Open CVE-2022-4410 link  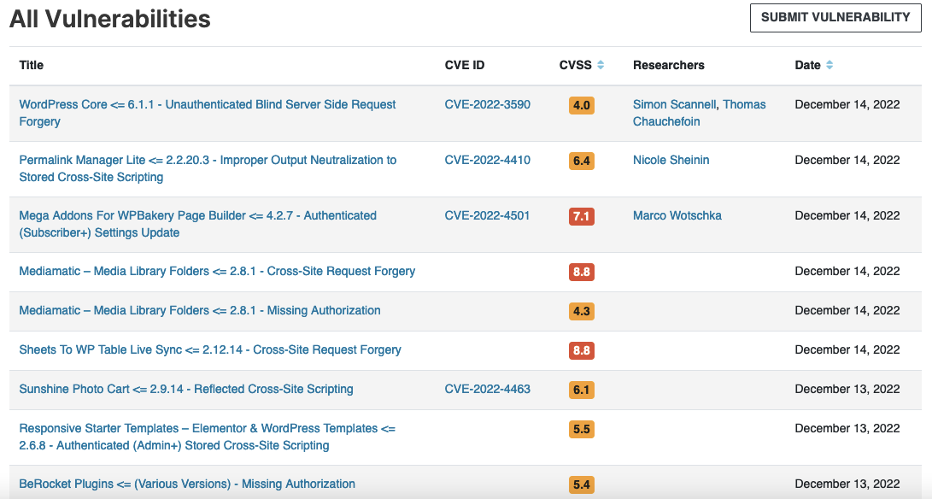pyautogui.click(x=488, y=160)
